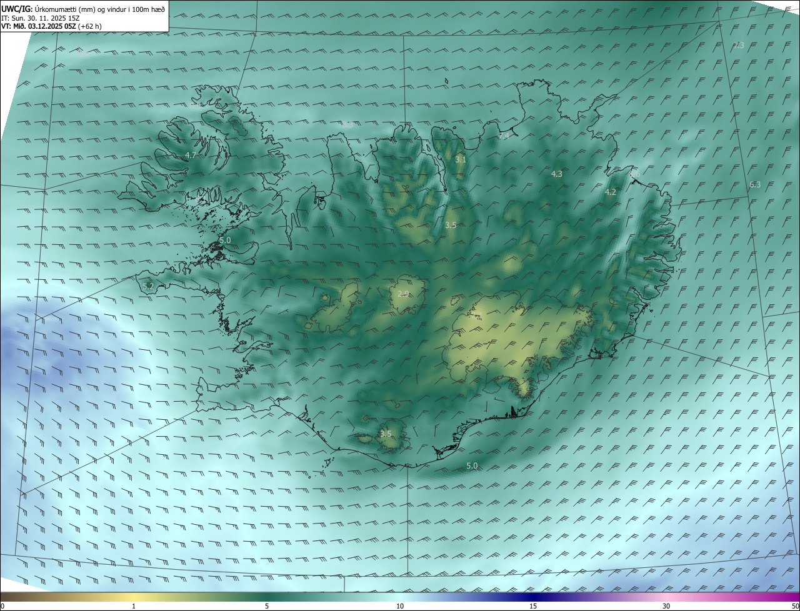The height and width of the screenshot is (611, 800).
Task: Click the '1' label on the colour scale
Action: [x=134, y=606]
